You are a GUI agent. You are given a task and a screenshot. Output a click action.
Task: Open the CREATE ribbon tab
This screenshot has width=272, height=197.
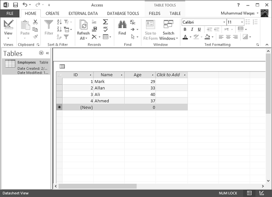(52, 14)
